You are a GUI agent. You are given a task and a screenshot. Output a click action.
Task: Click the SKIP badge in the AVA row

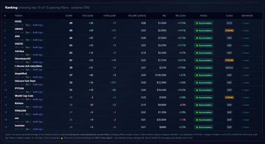coord(229,38)
